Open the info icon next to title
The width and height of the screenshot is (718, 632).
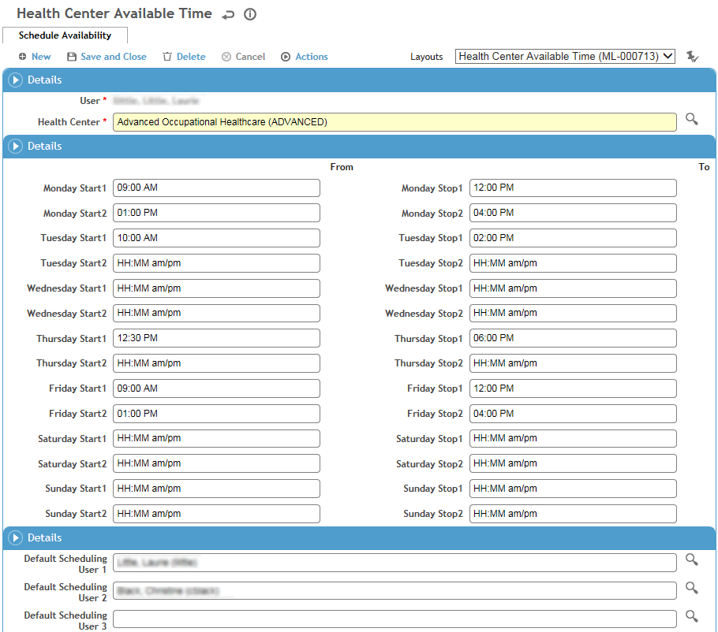[x=250, y=15]
